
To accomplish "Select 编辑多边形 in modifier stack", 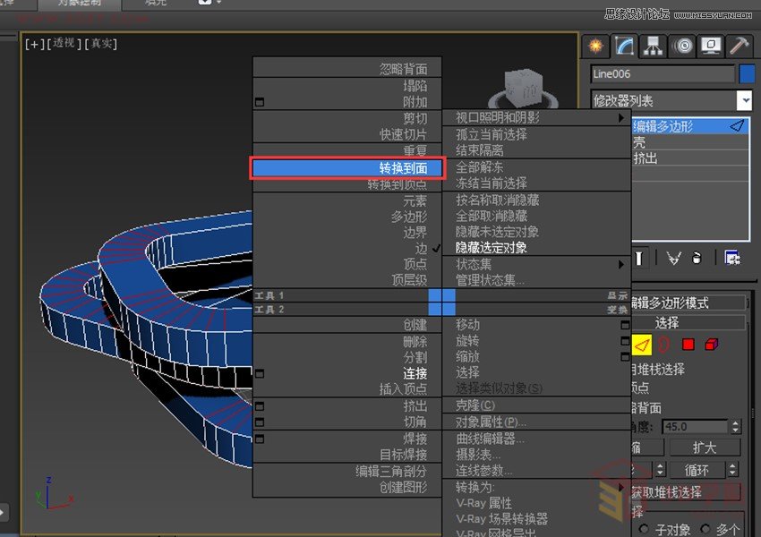I will [690, 126].
